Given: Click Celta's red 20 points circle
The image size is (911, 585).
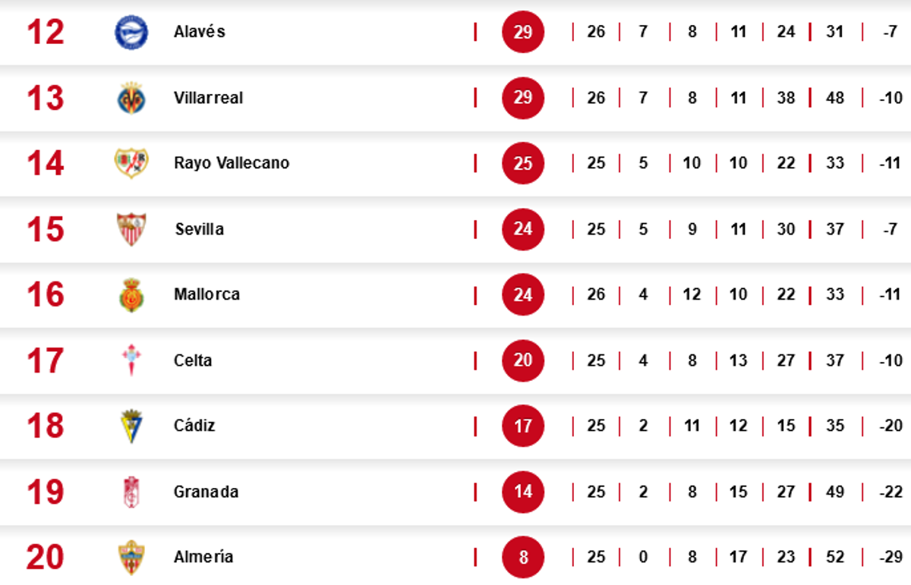Looking at the screenshot, I should point(523,360).
